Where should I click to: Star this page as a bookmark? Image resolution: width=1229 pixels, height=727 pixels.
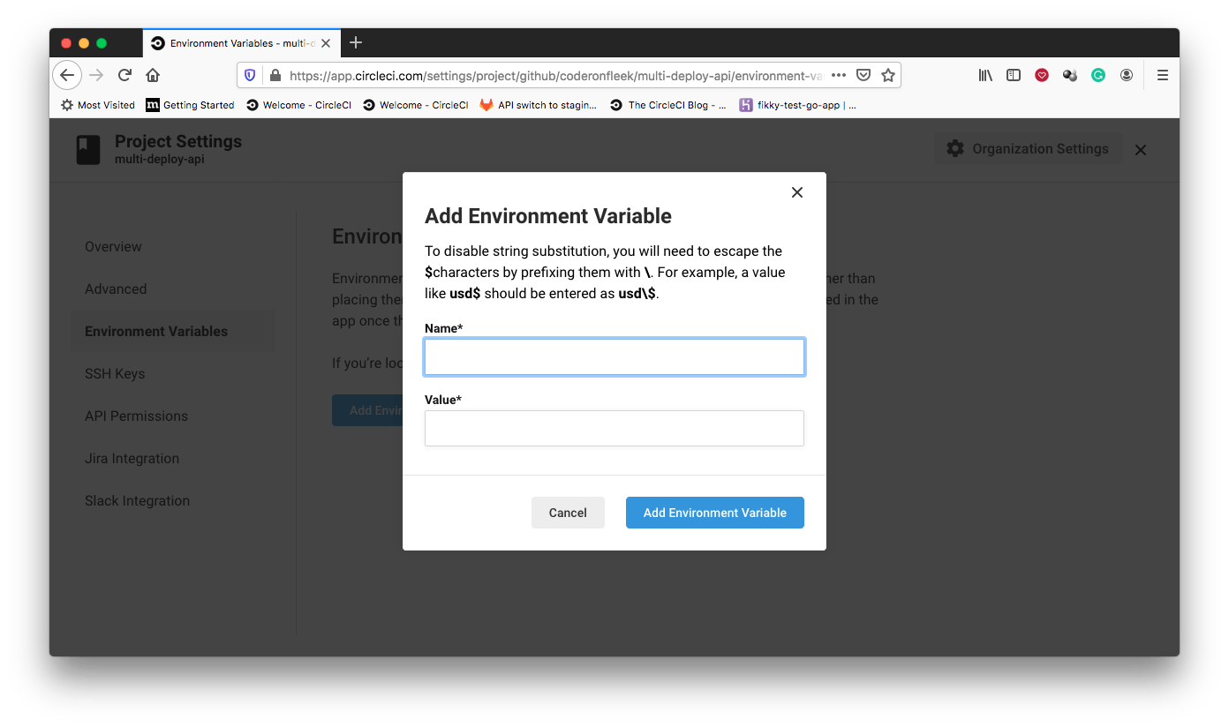[x=887, y=75]
